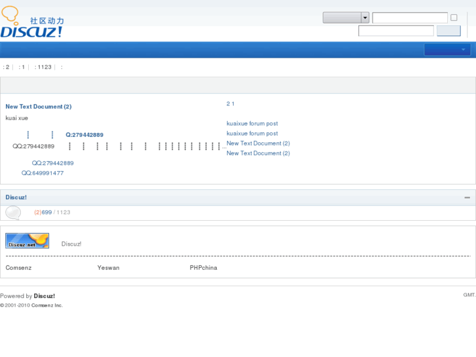Click the 'kuai xue' text
This screenshot has height=357, width=476.
[x=17, y=118]
